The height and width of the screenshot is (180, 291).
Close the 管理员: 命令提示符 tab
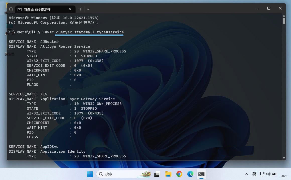(70, 9)
